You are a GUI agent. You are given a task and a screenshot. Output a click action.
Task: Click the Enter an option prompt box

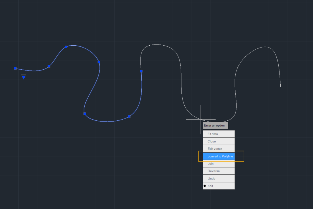click(215, 125)
